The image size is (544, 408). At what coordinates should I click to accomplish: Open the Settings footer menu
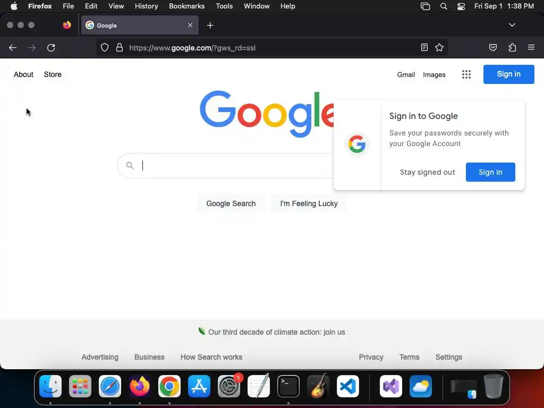click(x=448, y=357)
